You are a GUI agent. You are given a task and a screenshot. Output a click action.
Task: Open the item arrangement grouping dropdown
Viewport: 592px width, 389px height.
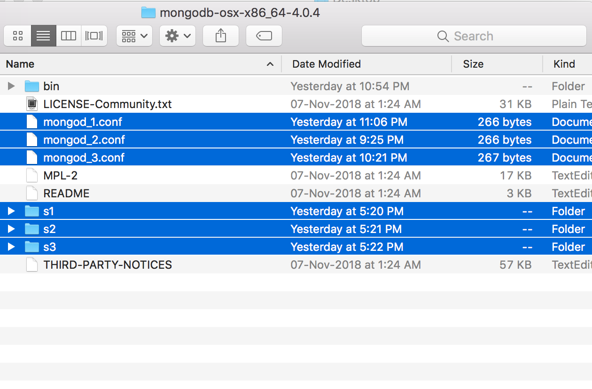coord(134,36)
